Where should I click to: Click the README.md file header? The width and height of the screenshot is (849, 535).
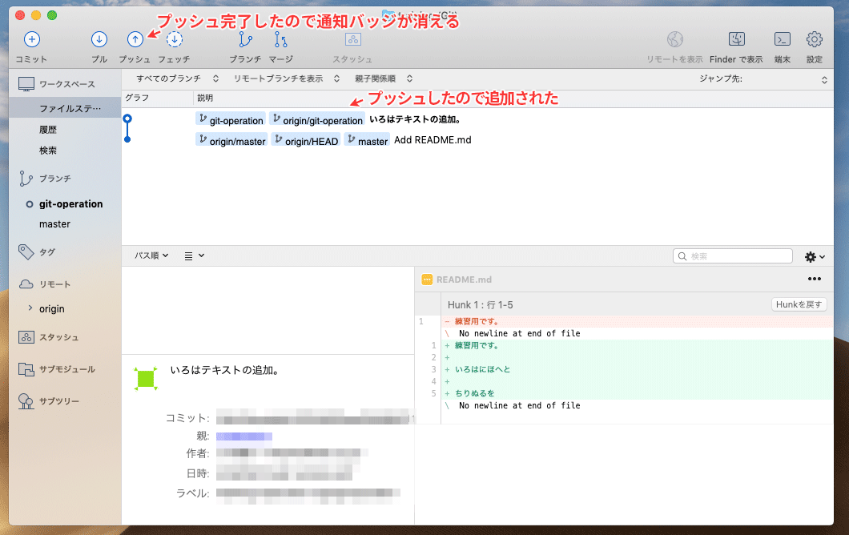[x=464, y=280]
